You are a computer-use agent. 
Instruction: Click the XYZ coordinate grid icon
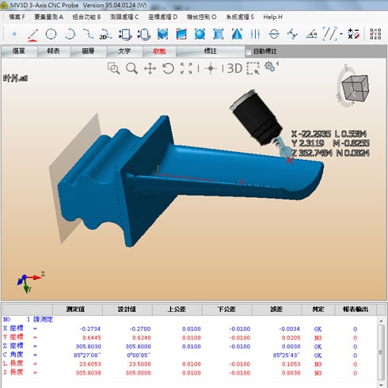point(375,34)
